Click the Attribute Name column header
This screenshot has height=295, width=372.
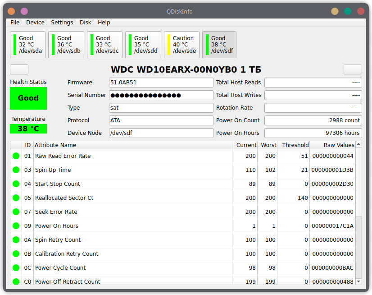pyautogui.click(x=133, y=145)
